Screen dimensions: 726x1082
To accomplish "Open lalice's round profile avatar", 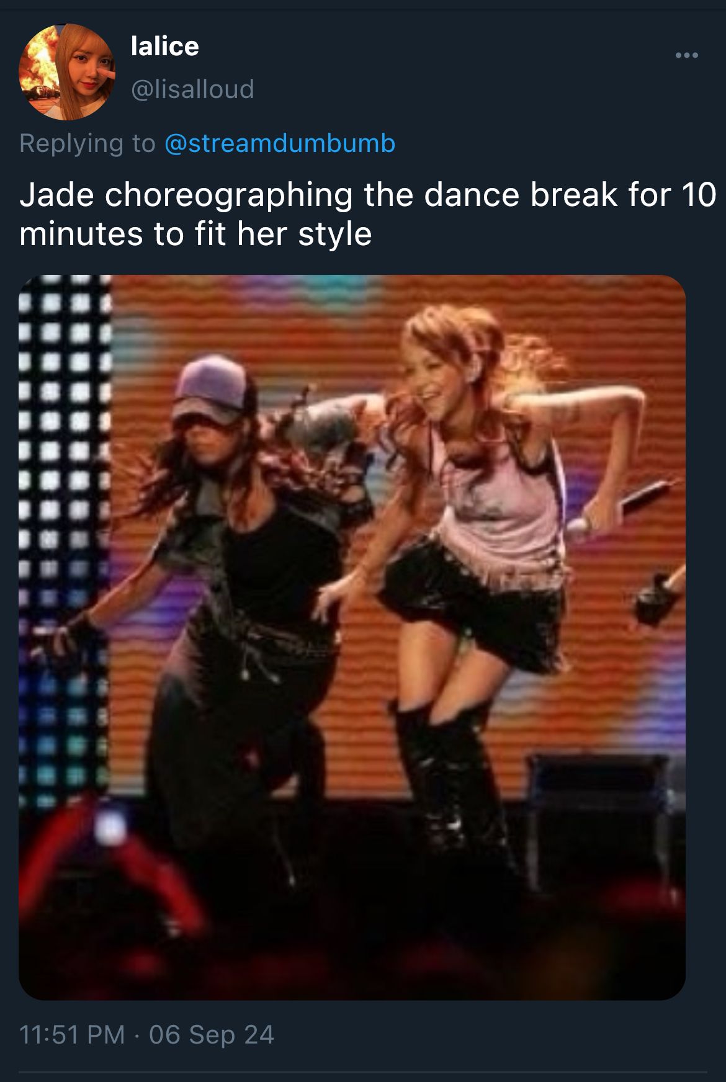I will click(67, 71).
